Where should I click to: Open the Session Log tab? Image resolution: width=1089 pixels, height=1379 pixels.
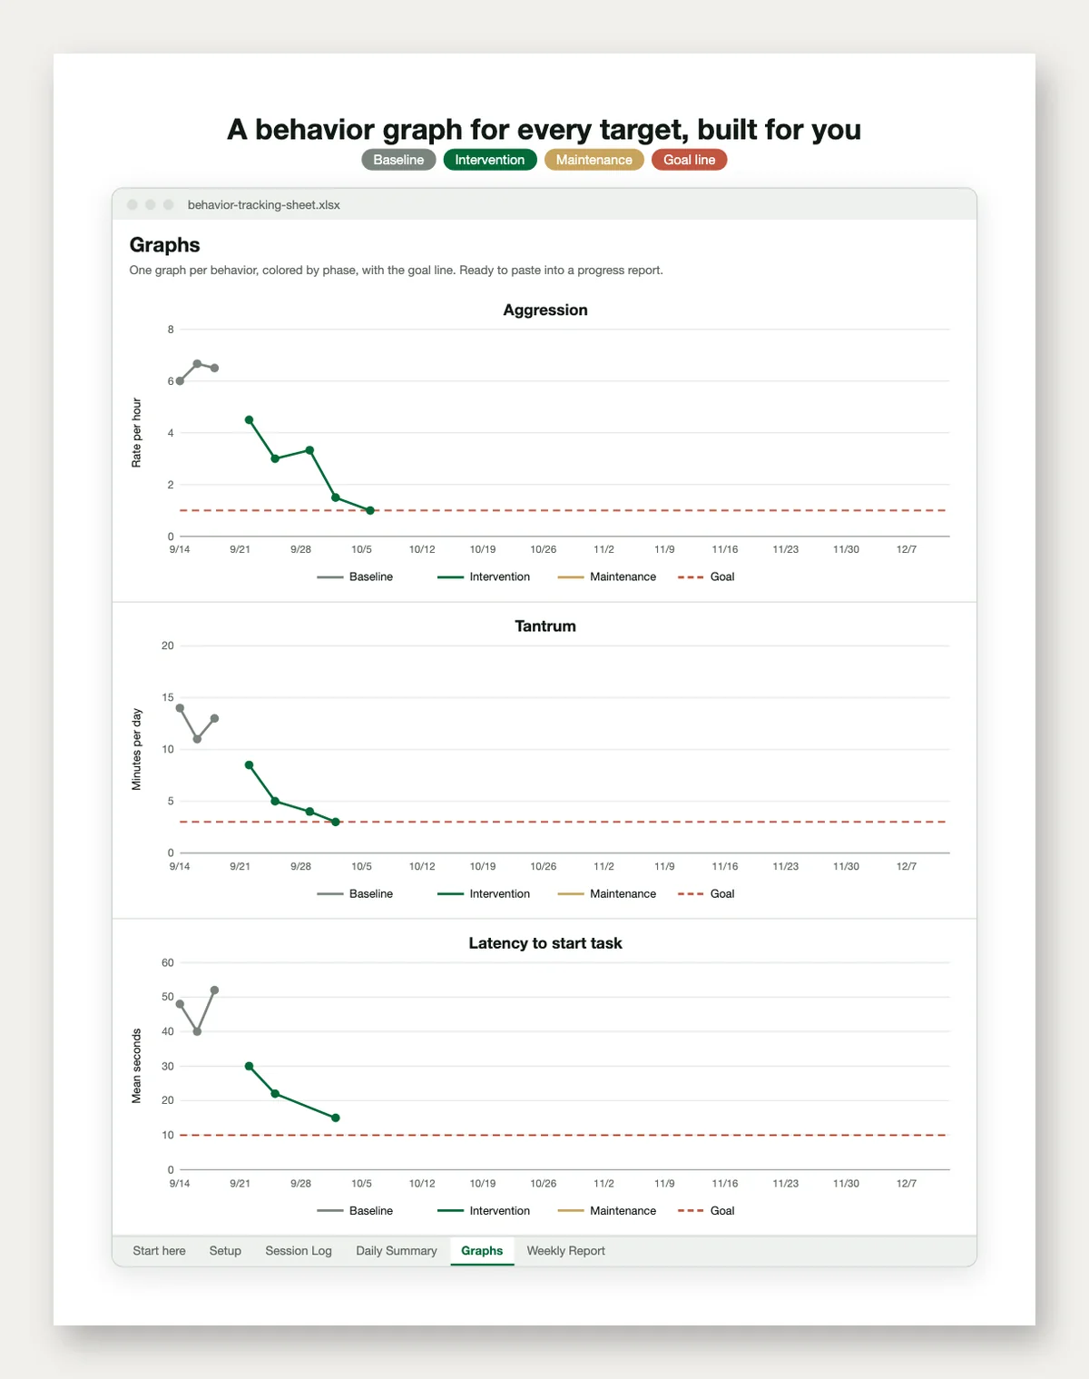(x=299, y=1251)
